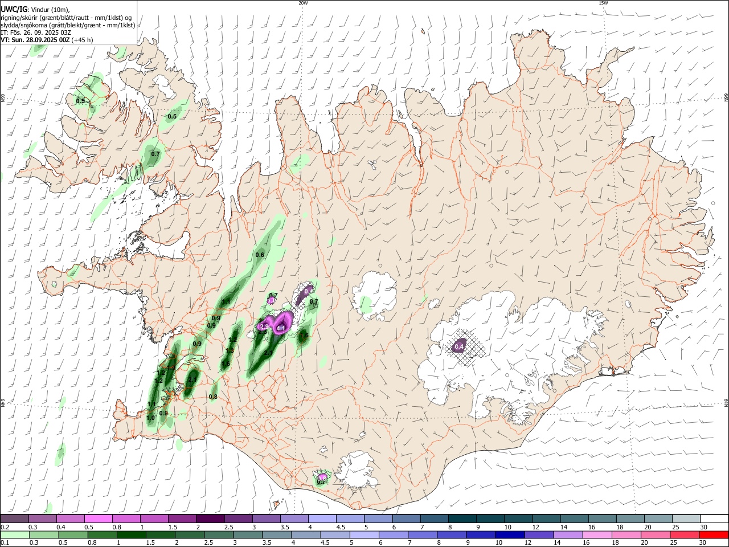Click the white swatch after 30 in the snow legend
729x547 pixels.
pos(714,519)
